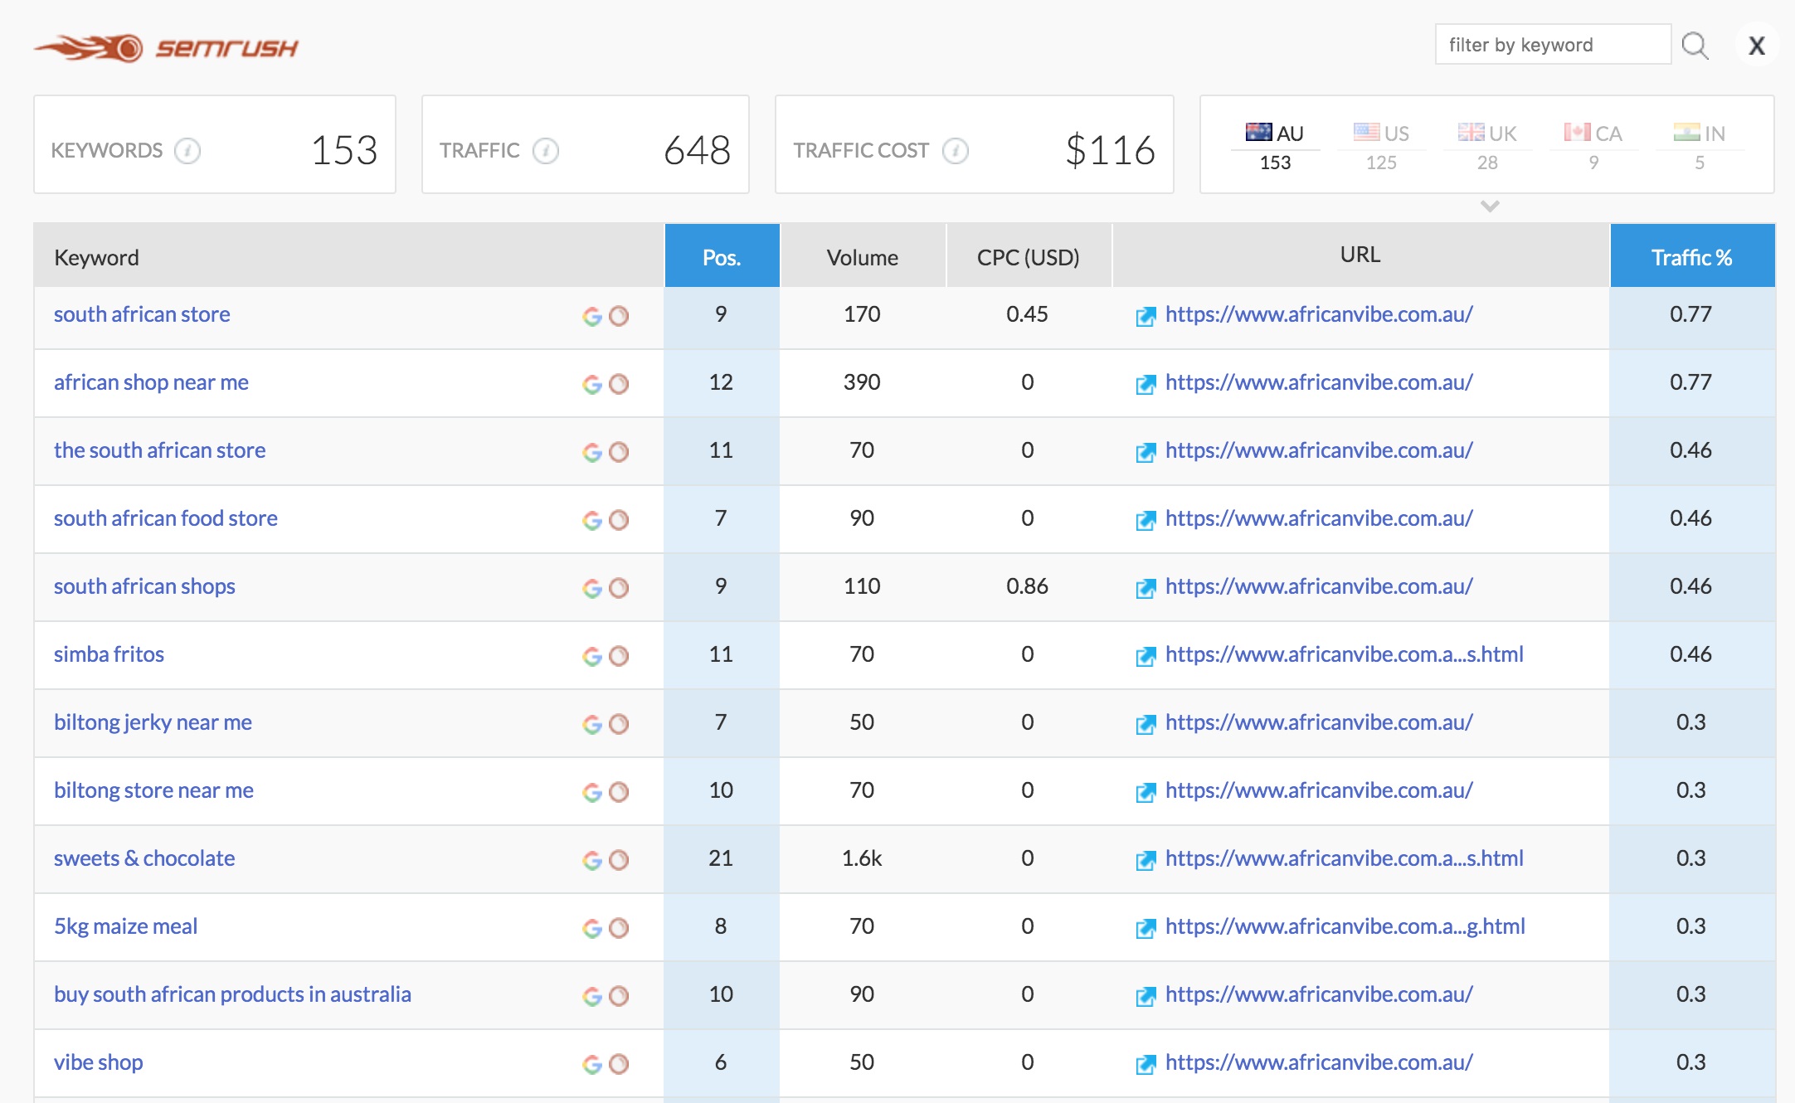Click the Keywords count '153' card
This screenshot has width=1795, height=1103.
coord(215,144)
